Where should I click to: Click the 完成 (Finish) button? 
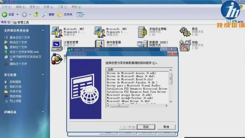coord(146,127)
